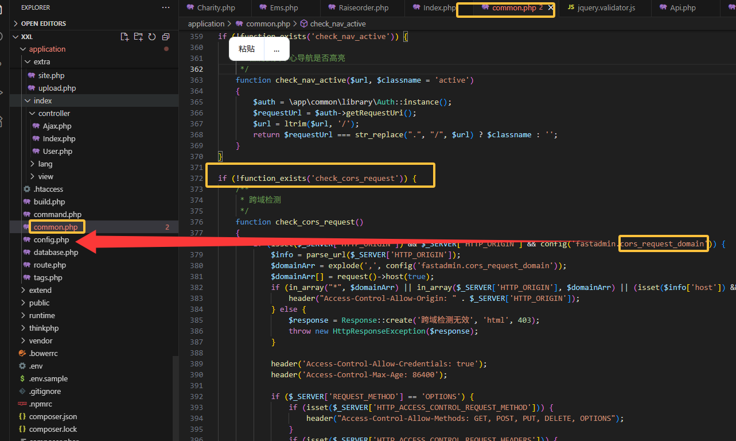Click 'throw new HttpResponseException' code line

(x=383, y=331)
